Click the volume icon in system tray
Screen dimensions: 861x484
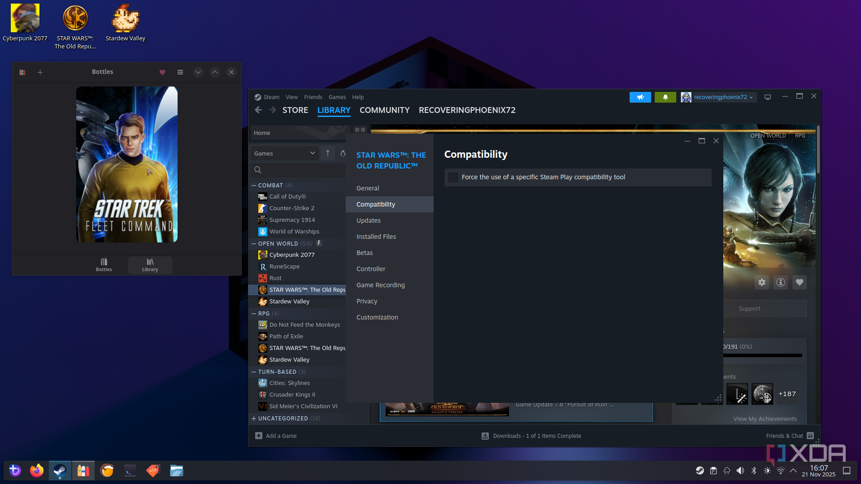click(x=740, y=471)
